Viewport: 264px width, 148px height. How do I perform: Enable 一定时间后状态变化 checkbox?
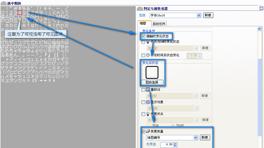tap(143, 55)
